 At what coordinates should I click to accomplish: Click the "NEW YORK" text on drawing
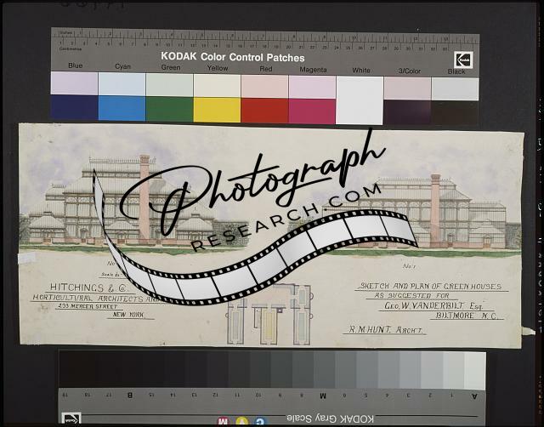click(x=128, y=315)
